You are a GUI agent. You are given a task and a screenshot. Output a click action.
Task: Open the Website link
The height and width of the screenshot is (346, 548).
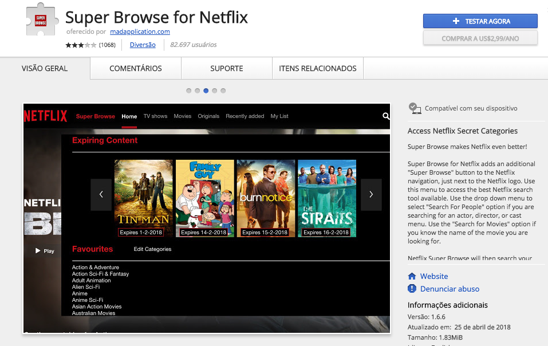pos(434,276)
